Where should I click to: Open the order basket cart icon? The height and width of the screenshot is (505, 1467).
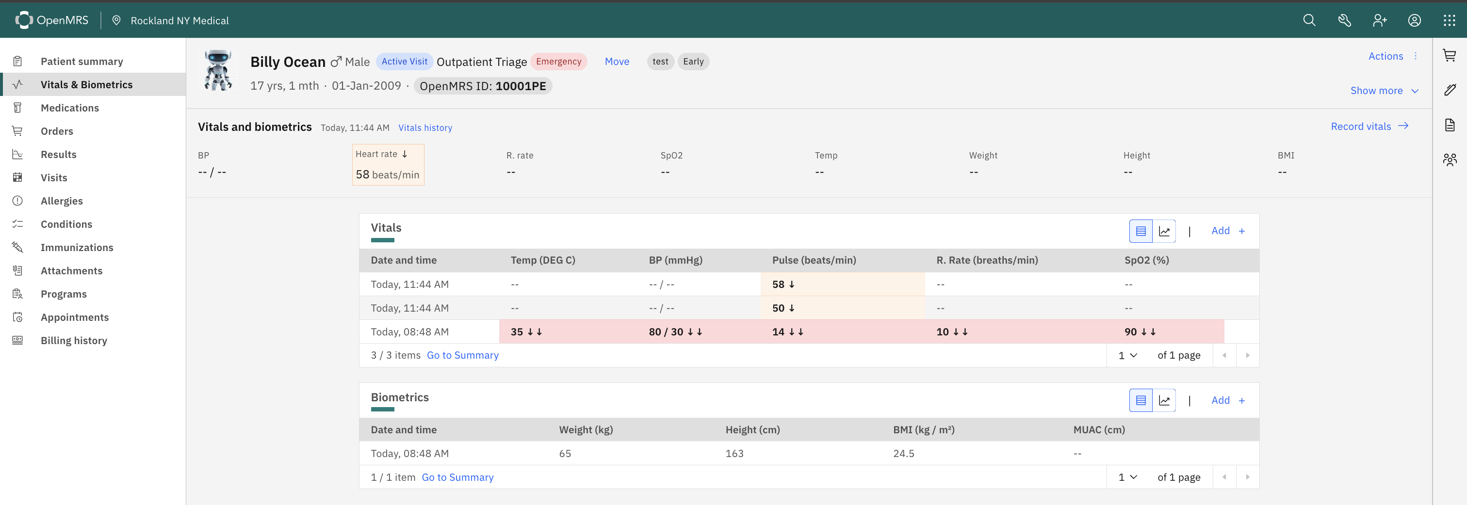tap(1450, 55)
